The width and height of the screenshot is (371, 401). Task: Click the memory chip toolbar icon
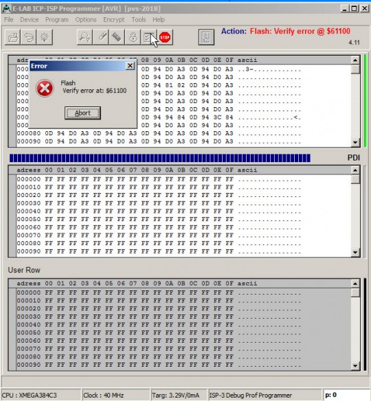pyautogui.click(x=117, y=37)
